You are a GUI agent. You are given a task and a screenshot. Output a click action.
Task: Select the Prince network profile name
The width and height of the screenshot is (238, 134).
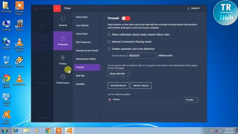pos(116,99)
